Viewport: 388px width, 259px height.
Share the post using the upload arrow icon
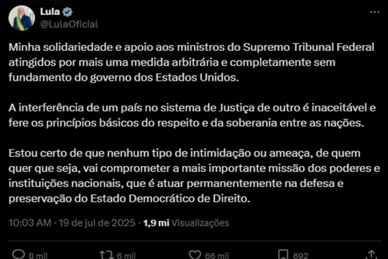371,255
